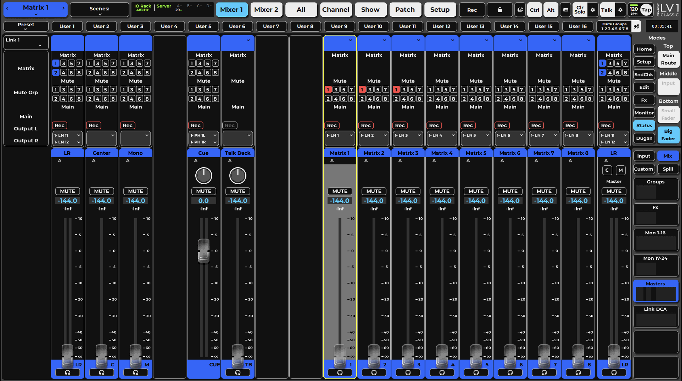Open the Link 1 dropdown

click(26, 42)
